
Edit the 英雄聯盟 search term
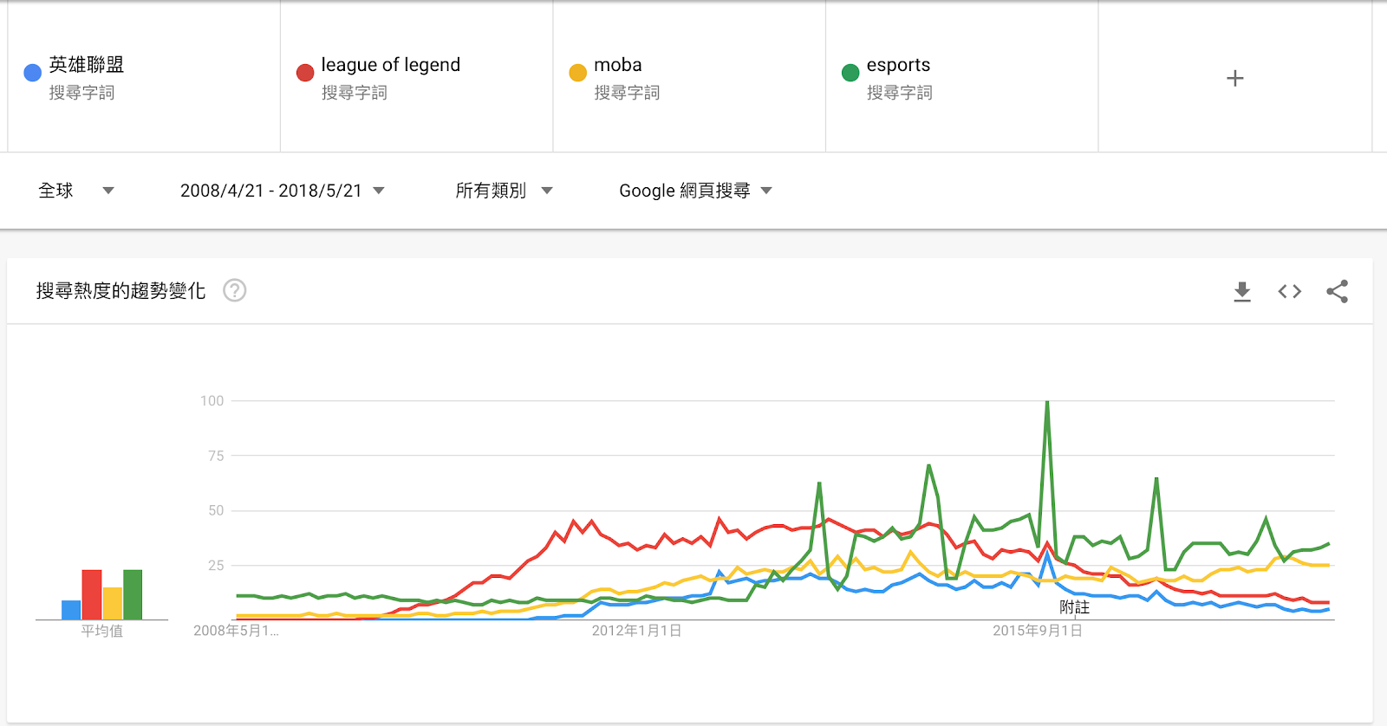pos(87,65)
